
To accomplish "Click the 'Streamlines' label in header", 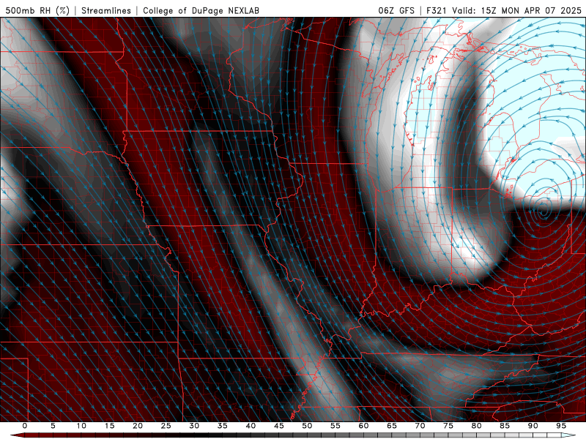I will 106,10.
